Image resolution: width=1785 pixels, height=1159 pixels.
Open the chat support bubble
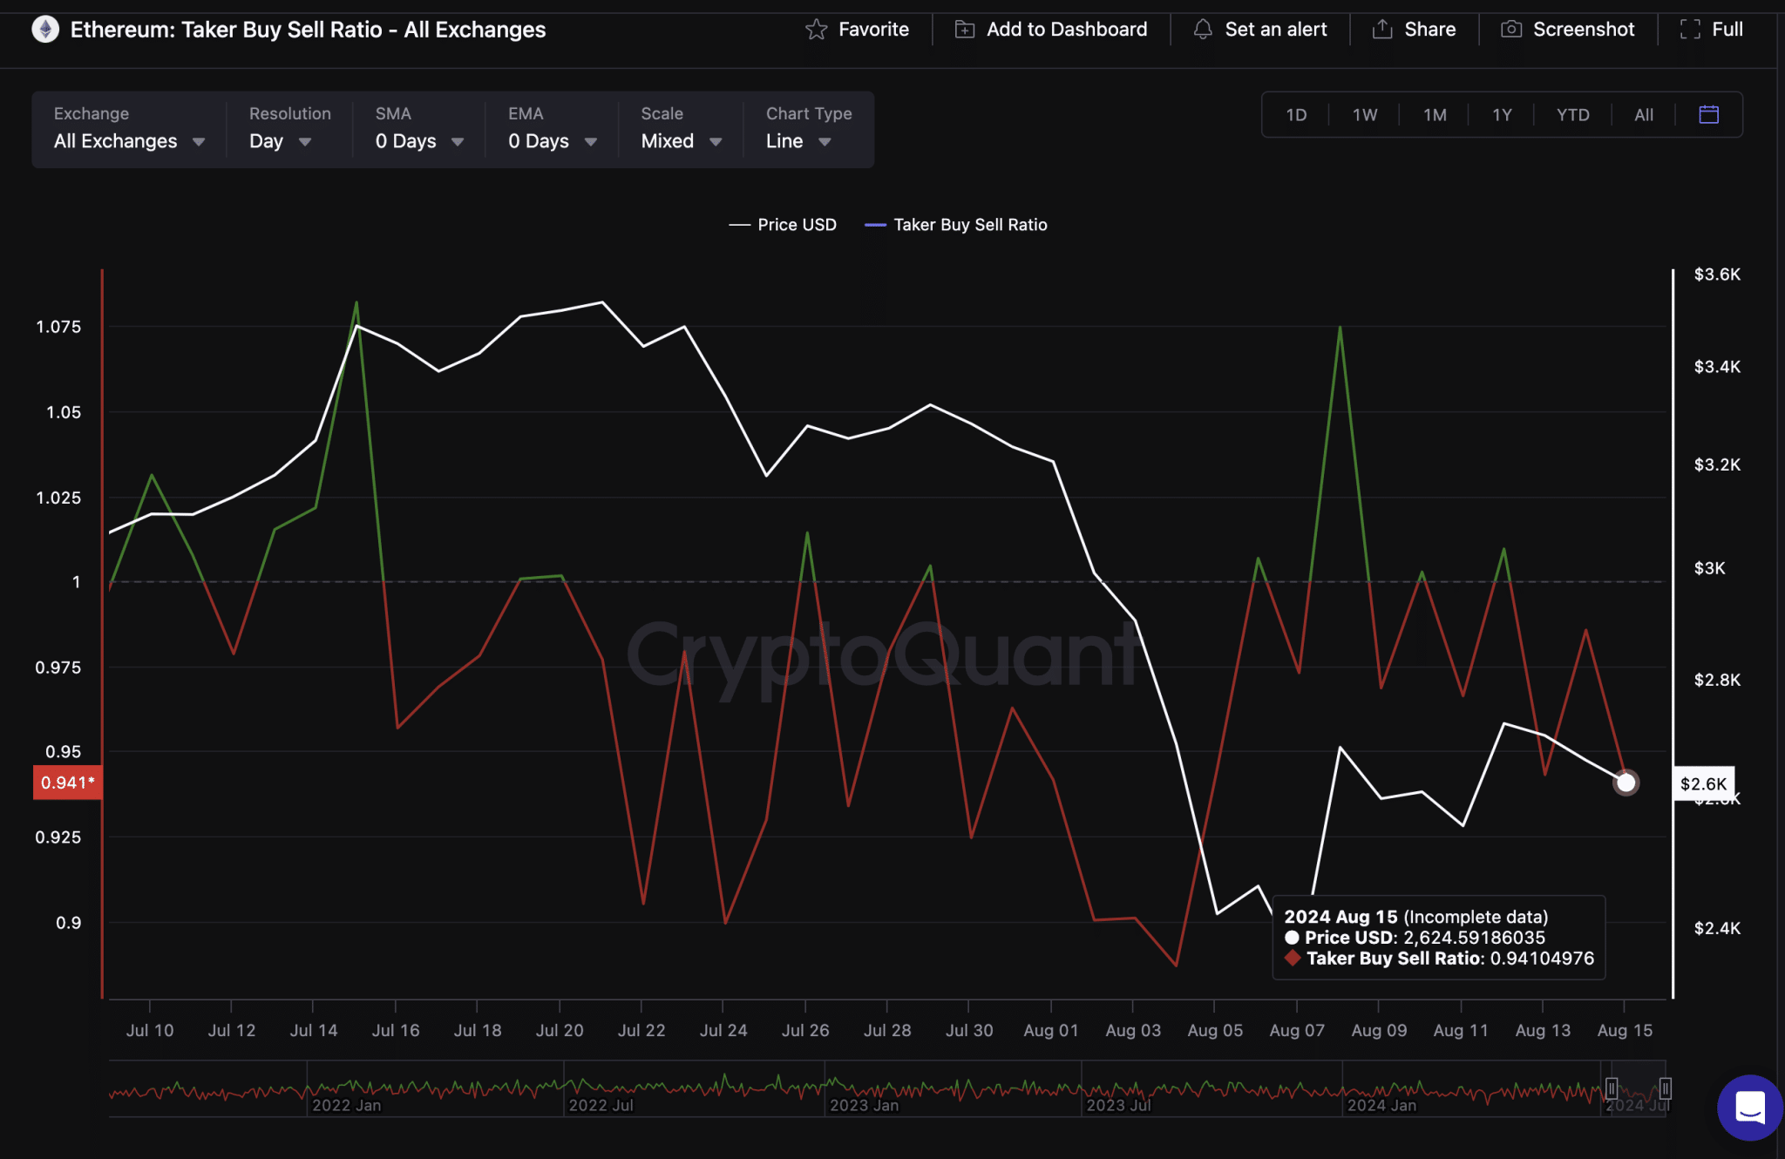tap(1750, 1107)
